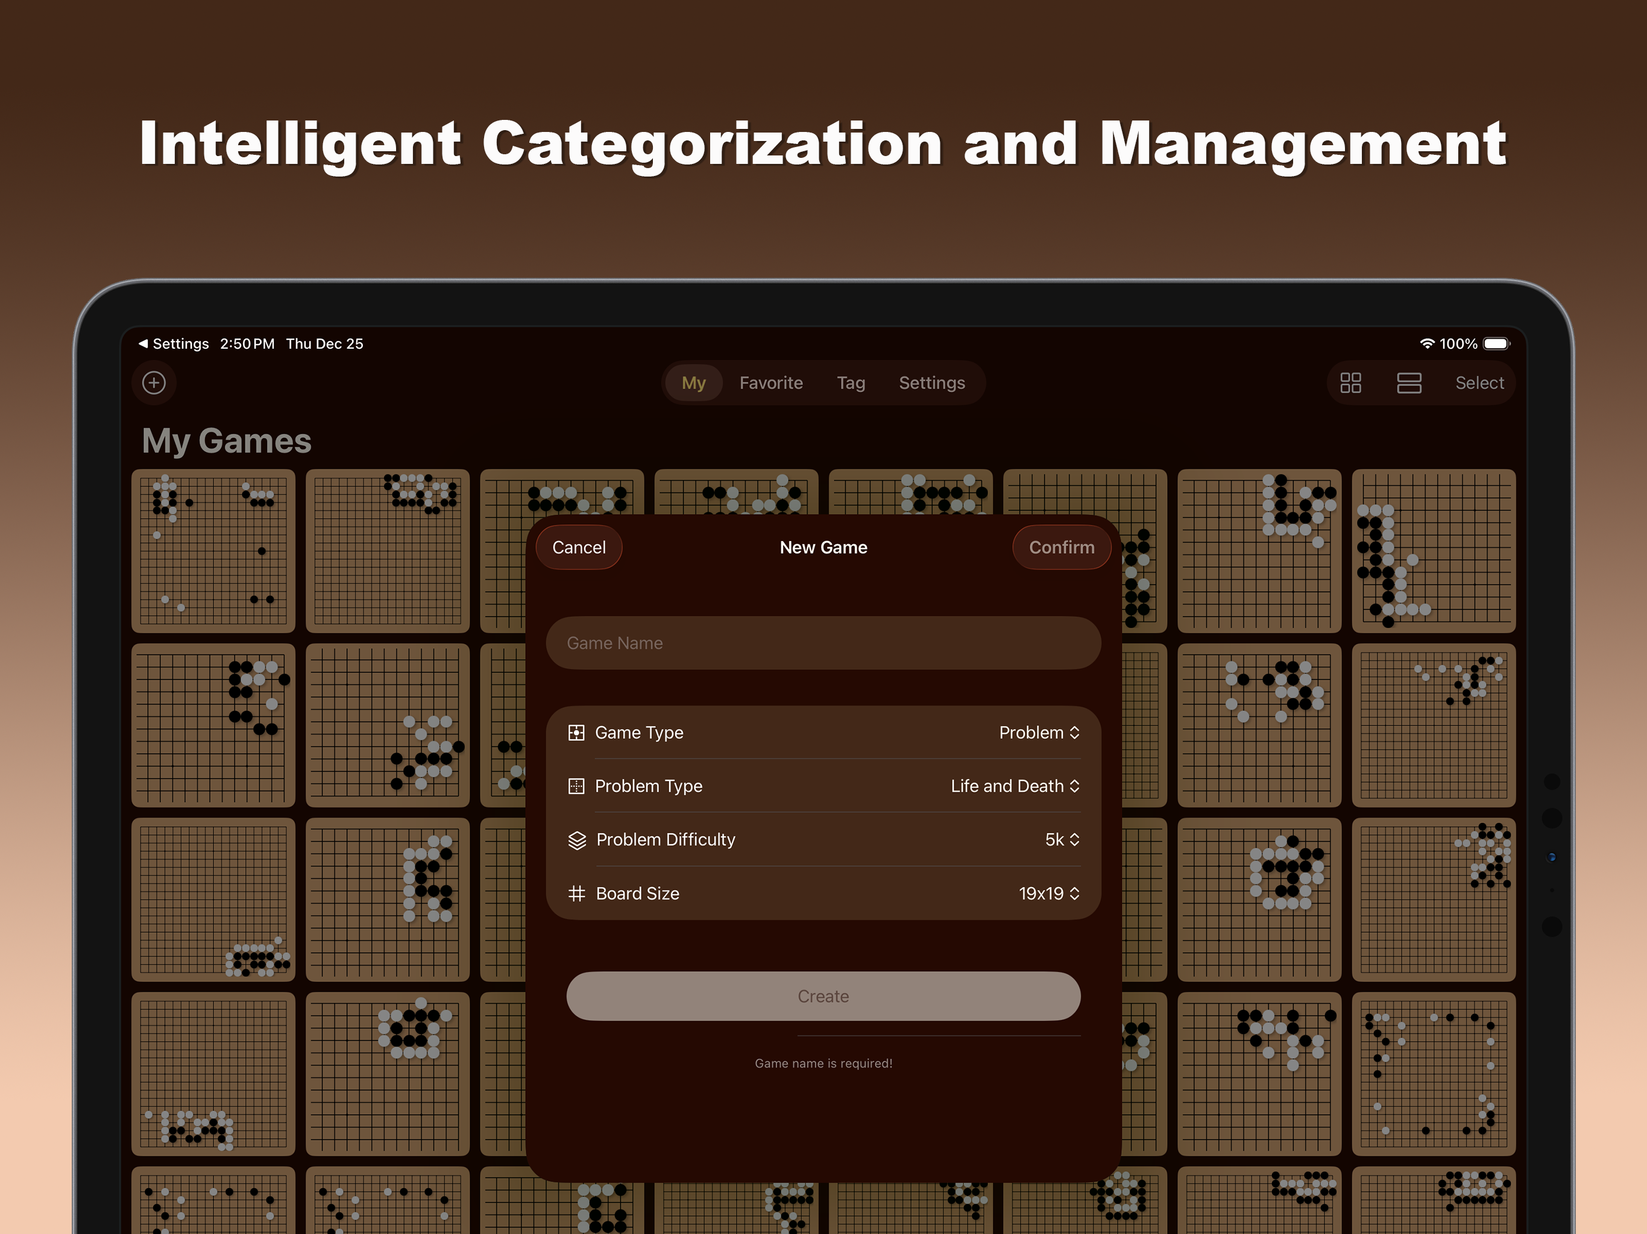This screenshot has width=1647, height=1234.
Task: Click the Board Size grid icon
Action: coord(576,893)
